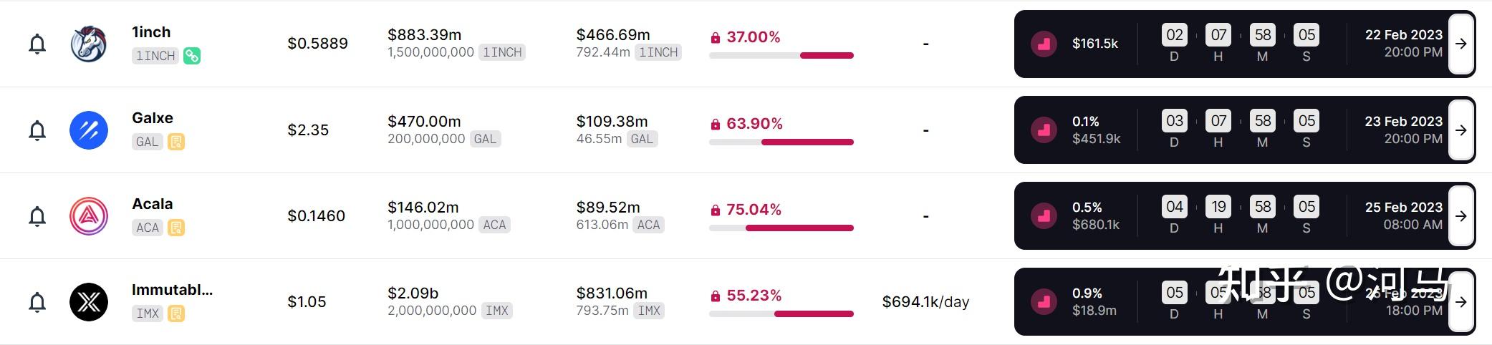Image resolution: width=1492 pixels, height=345 pixels.
Task: Click the yellow document icon beside GAL
Action: [x=176, y=142]
